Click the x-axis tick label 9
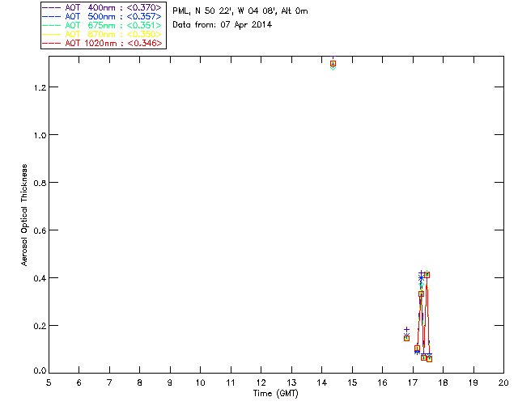 coord(170,382)
